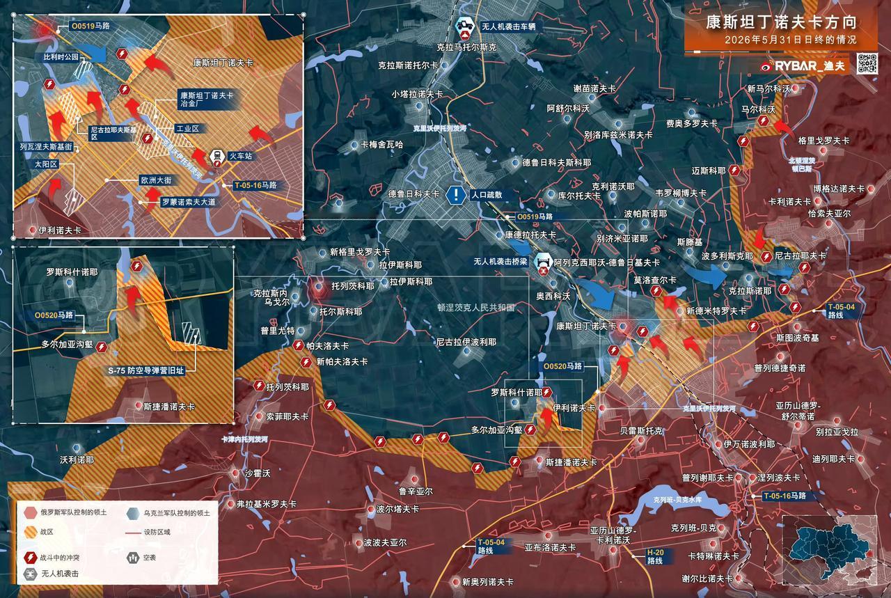Click the clash icon next to 马尔科沃
This screenshot has height=598, width=891.
pos(763,121)
